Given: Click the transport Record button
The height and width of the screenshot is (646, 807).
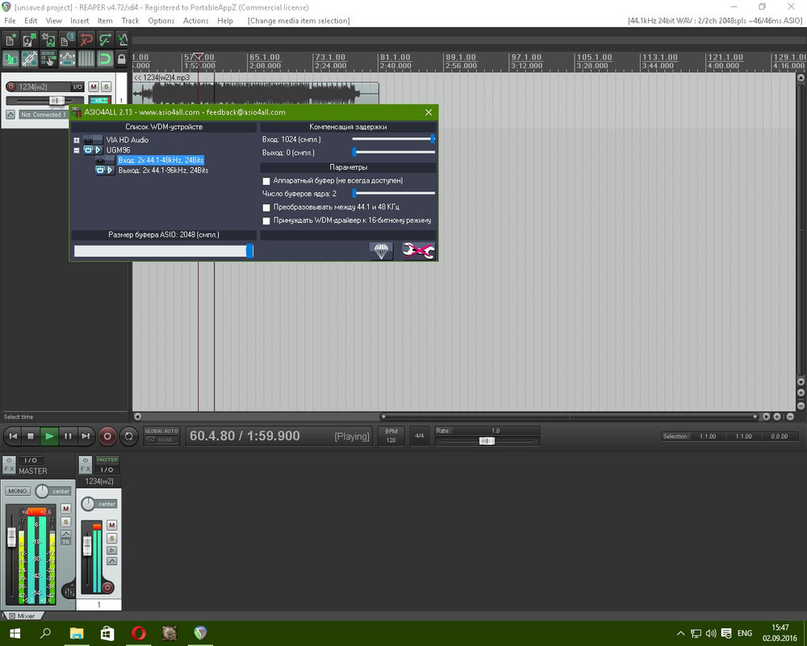Looking at the screenshot, I should tap(107, 436).
